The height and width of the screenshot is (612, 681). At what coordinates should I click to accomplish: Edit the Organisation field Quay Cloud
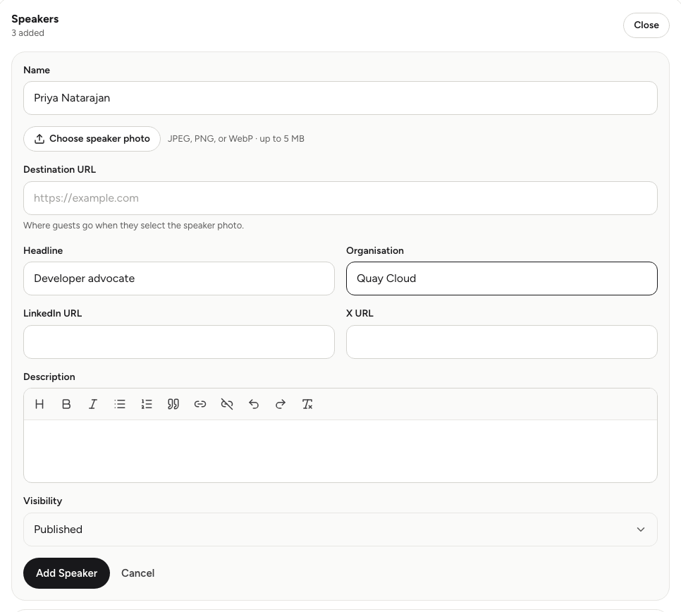click(502, 279)
